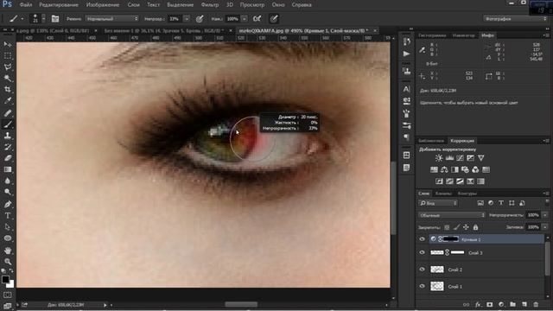Delete layer with trash icon

[x=536, y=305]
